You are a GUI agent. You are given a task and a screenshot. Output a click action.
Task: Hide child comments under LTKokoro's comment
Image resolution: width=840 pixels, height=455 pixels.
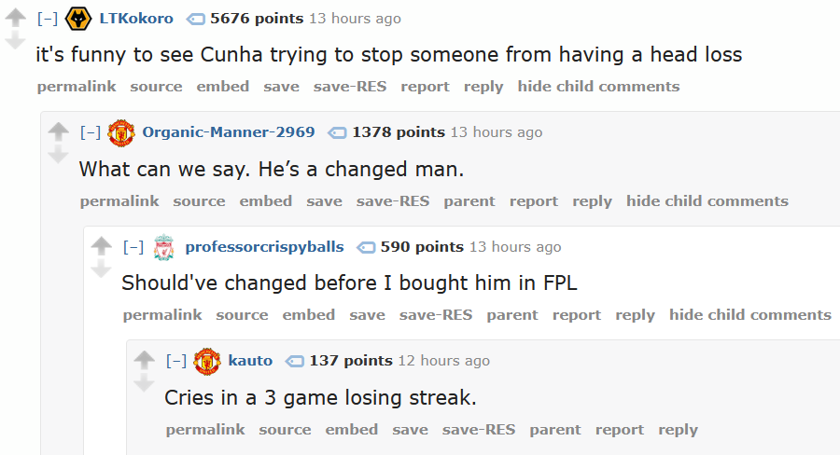[x=598, y=87]
